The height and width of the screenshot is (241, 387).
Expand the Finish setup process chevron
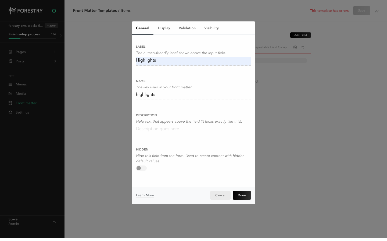point(61,36)
